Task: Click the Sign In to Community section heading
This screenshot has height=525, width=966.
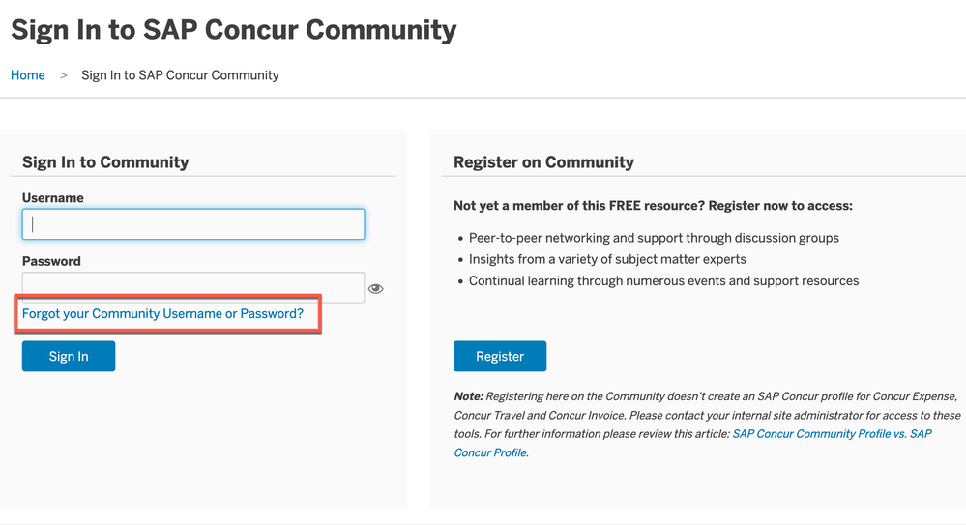Action: click(x=105, y=162)
